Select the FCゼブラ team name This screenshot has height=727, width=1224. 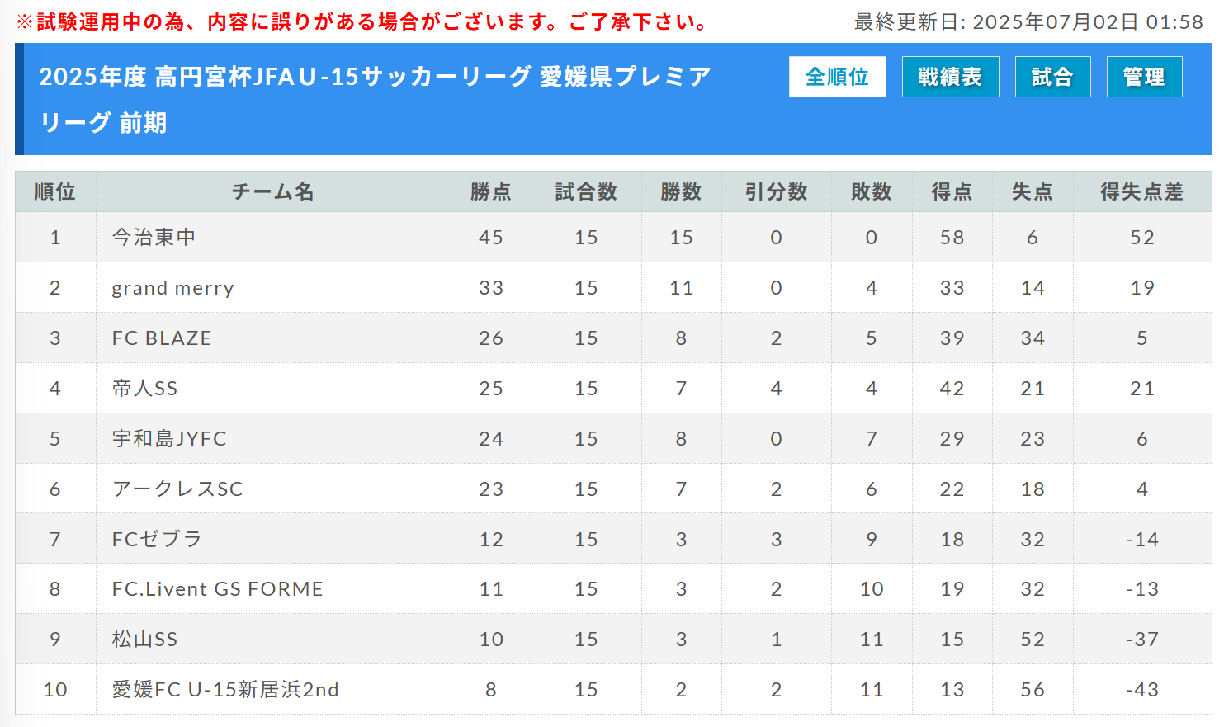[x=157, y=540]
